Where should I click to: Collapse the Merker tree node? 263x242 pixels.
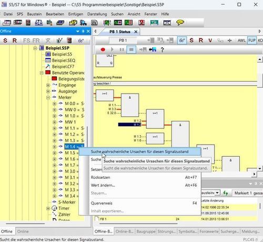pyautogui.click(x=48, y=97)
